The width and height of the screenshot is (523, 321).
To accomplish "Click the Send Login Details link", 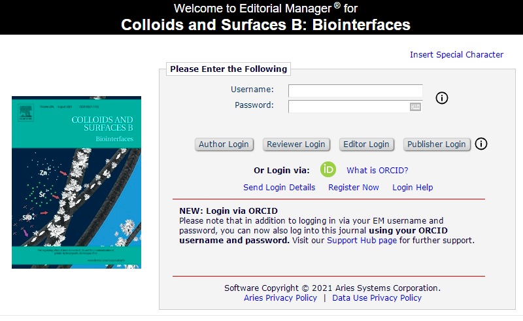I will click(x=279, y=188).
